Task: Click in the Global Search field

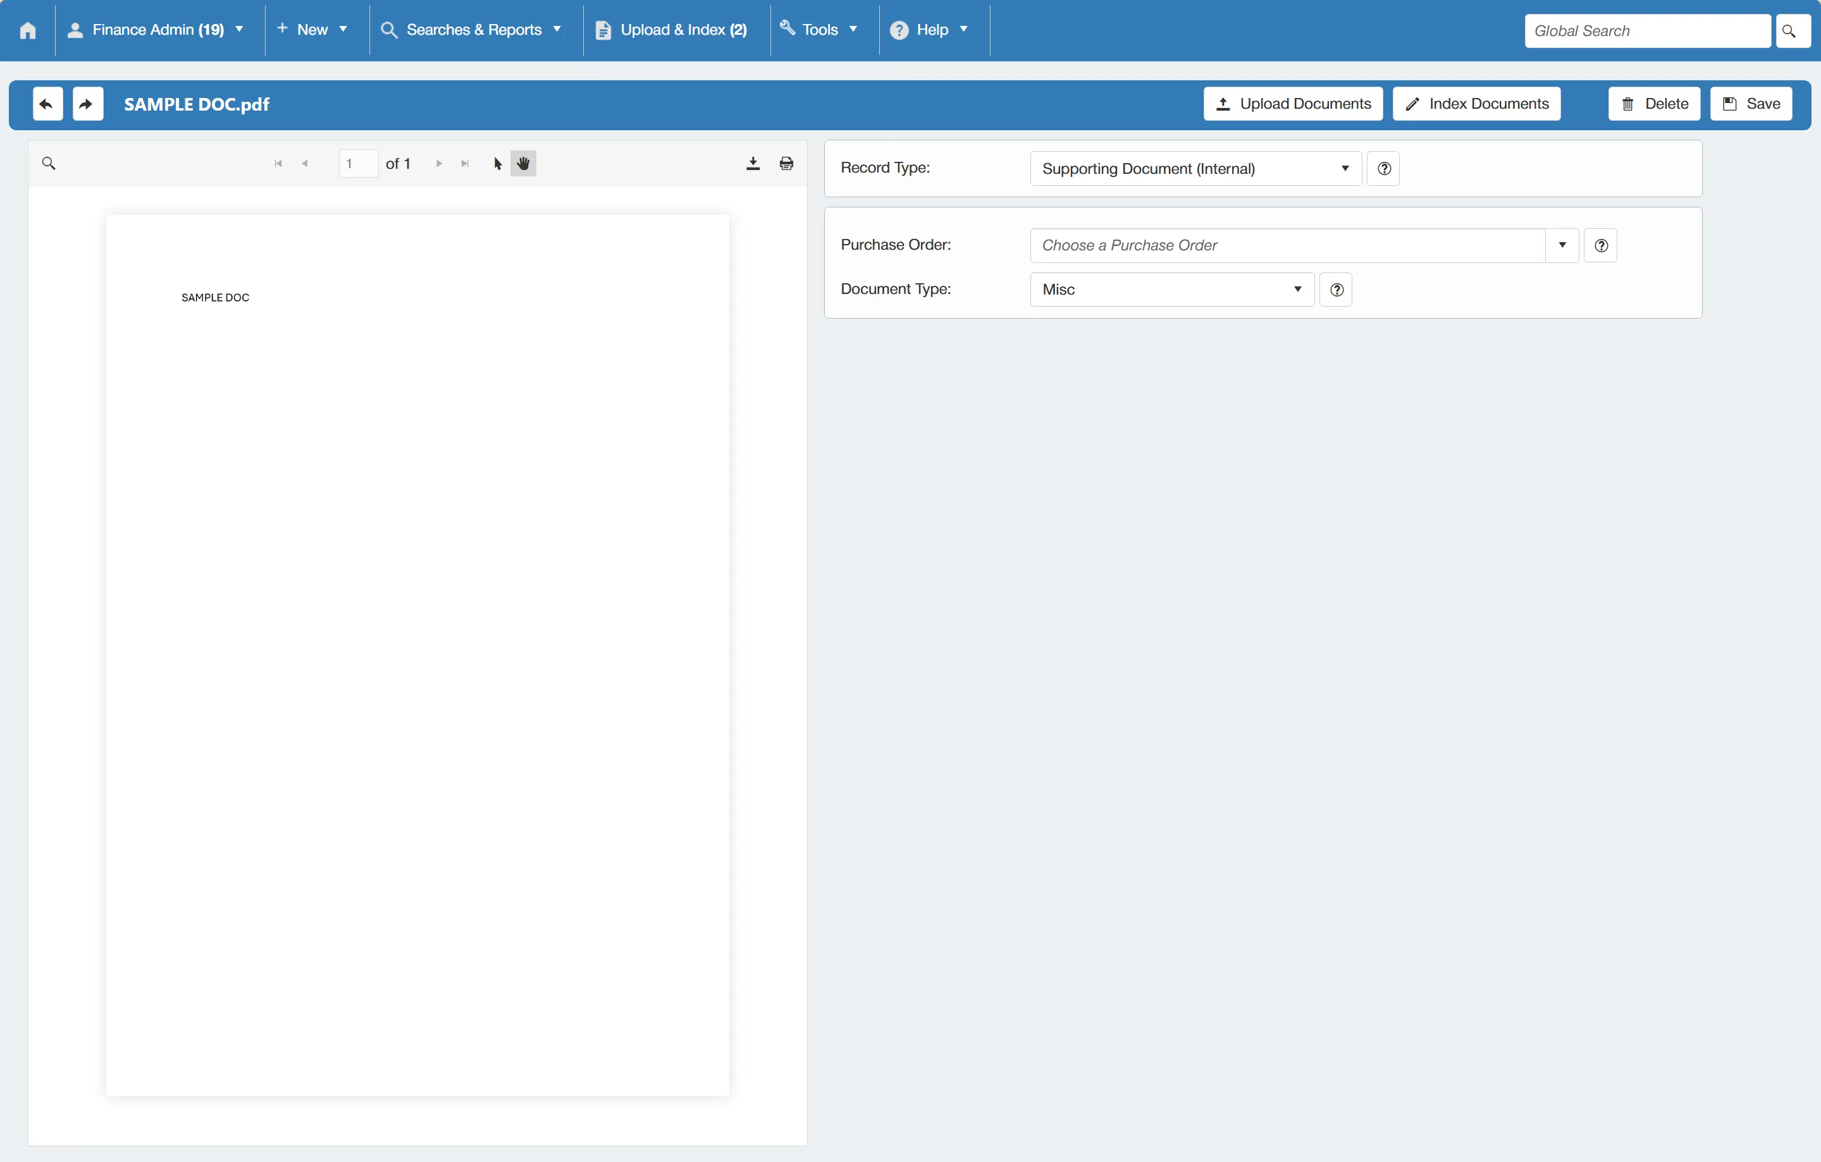Action: [1647, 31]
